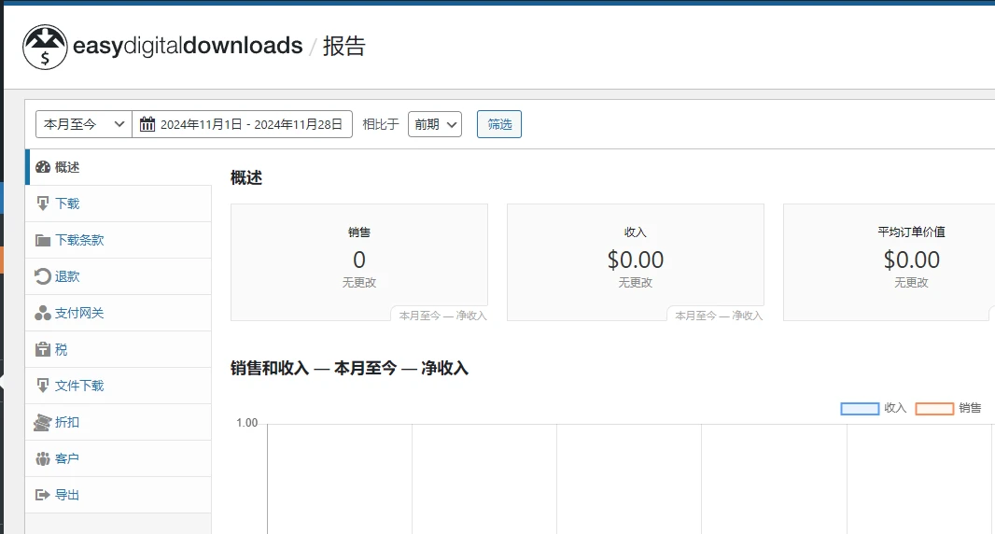Open the 税 taxes tab
Viewport: 995px width, 534px height.
tap(118, 349)
